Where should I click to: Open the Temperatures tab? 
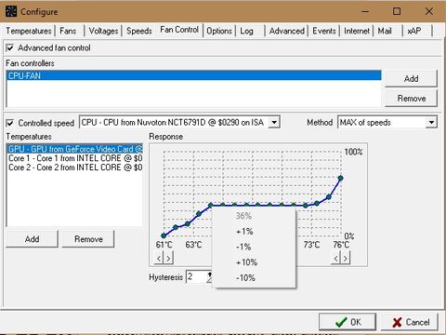[x=28, y=31]
